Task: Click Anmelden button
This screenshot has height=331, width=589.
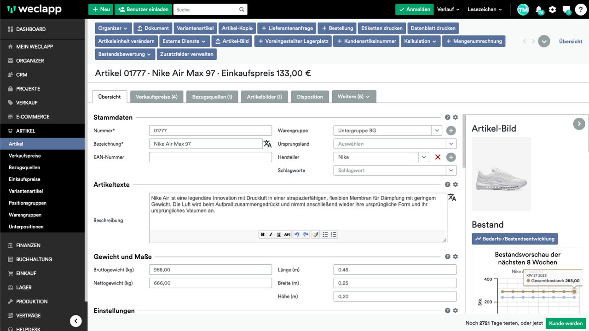Action: pos(414,9)
